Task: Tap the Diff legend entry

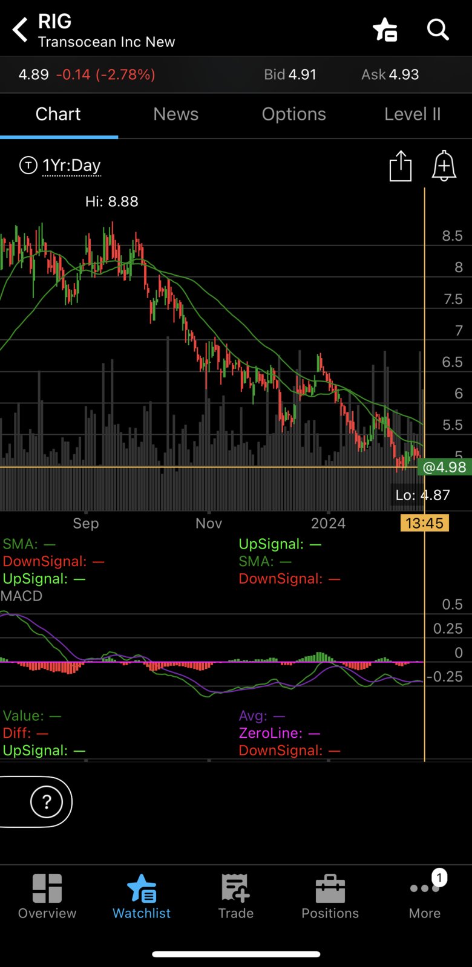Action: tap(25, 733)
